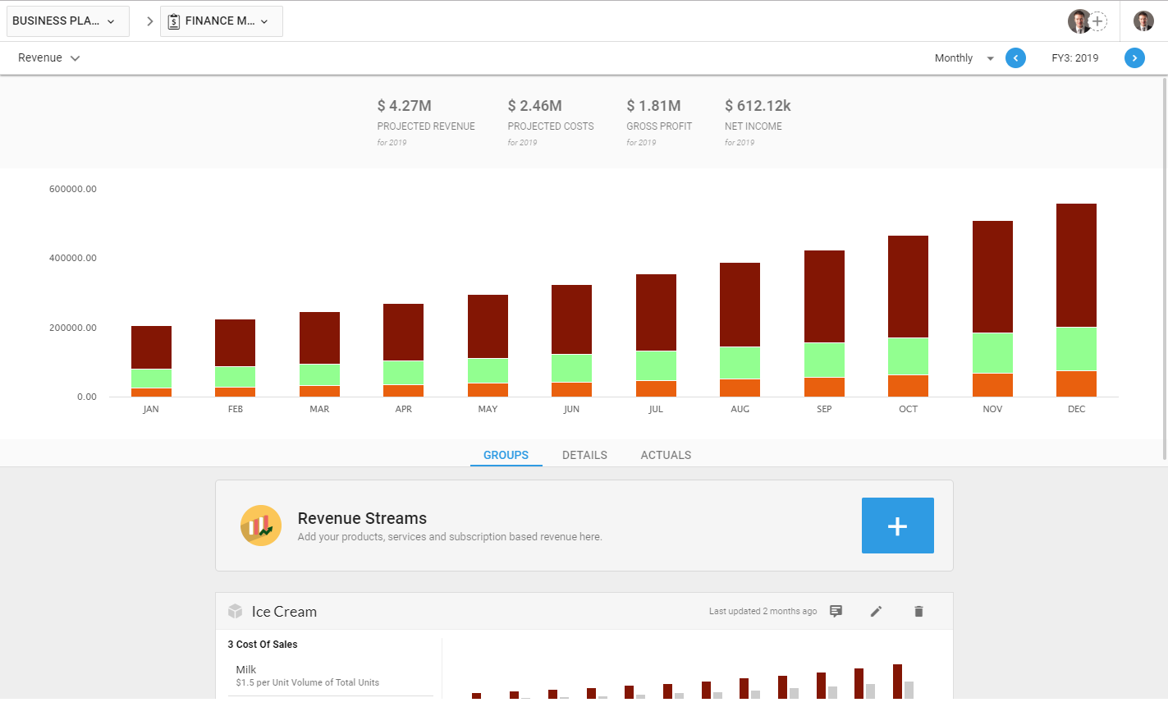
Task: Open the FINANCE M... breadcrumb dropdown
Action: click(221, 21)
